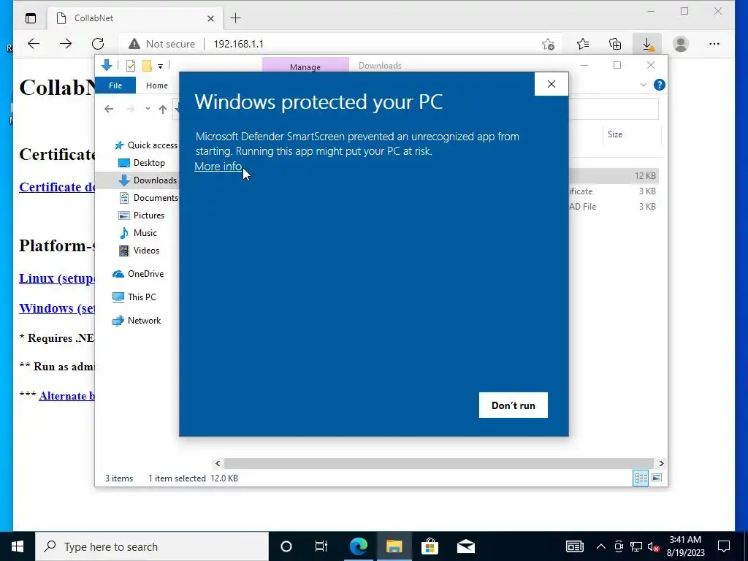Select the CollabNet browser tab
The width and height of the screenshot is (748, 561).
pos(135,18)
